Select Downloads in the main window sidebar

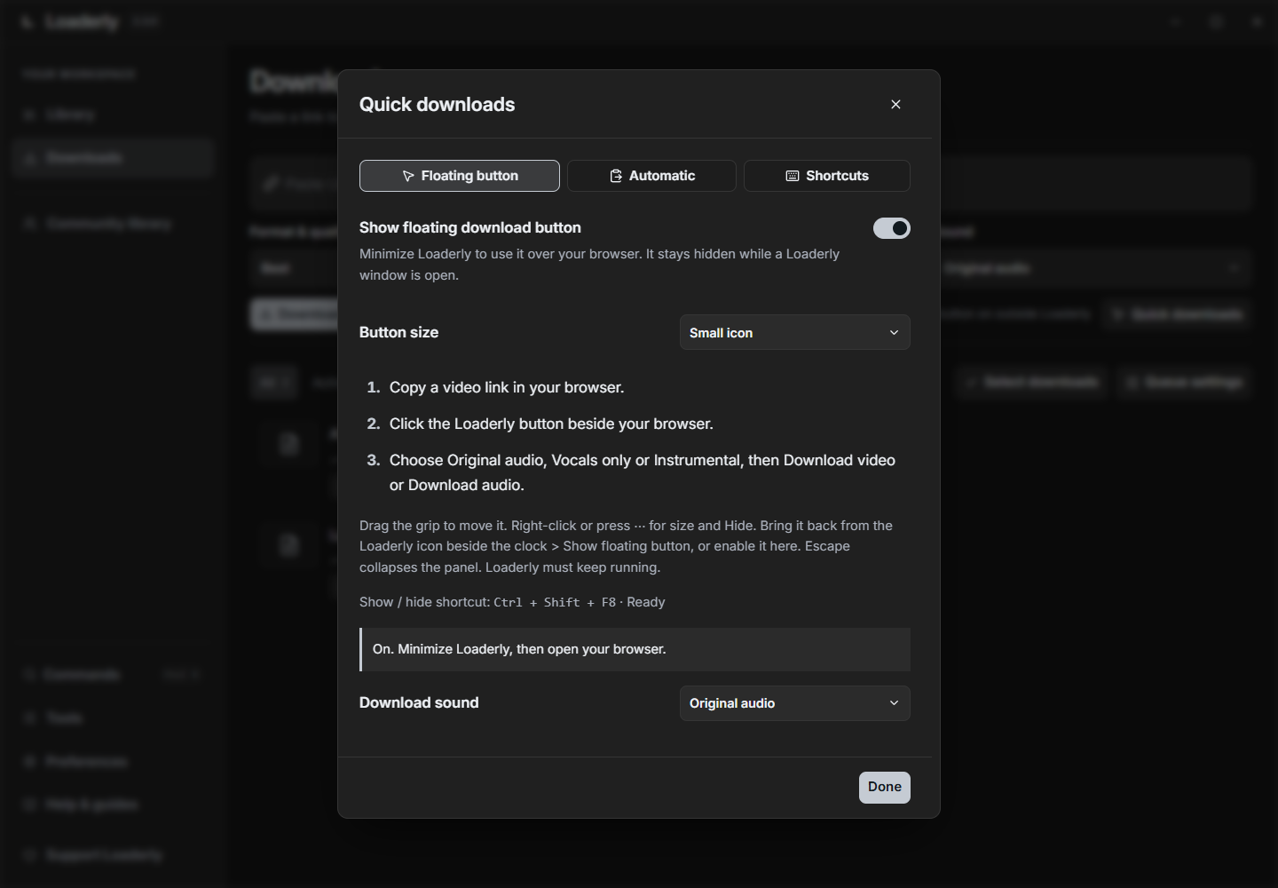pyautogui.click(x=114, y=158)
